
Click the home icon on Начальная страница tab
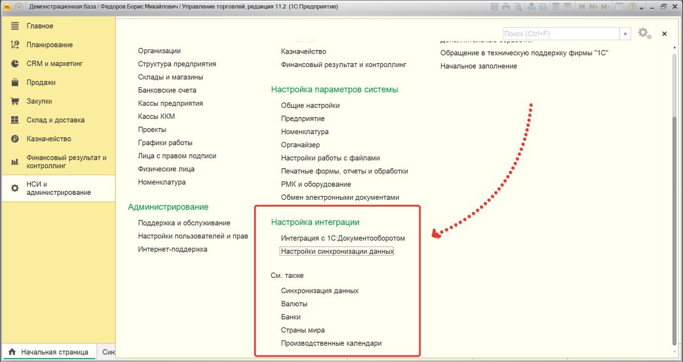(x=12, y=352)
